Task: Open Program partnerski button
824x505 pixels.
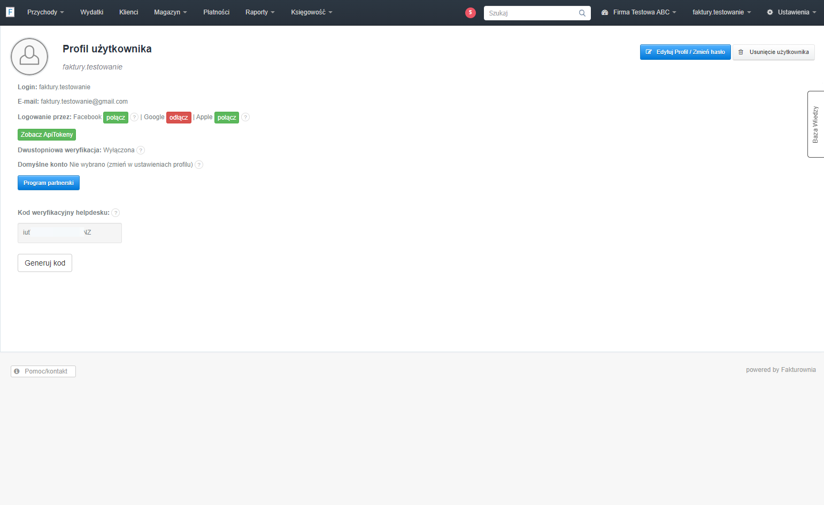Action: (49, 183)
